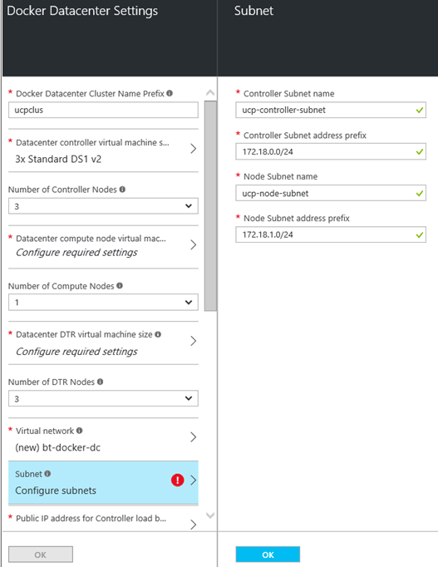Screen dimensions: 438x567
Task: Click info icon next to Number of Compute Nodes
Action: (x=120, y=286)
